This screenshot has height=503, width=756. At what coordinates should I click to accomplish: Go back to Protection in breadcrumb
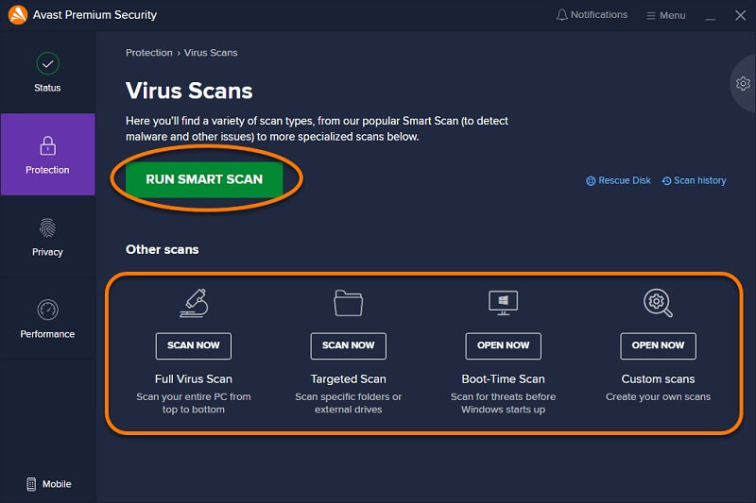149,53
